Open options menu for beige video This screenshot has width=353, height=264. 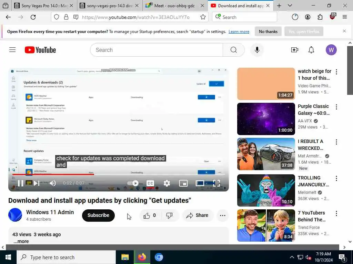336,72
